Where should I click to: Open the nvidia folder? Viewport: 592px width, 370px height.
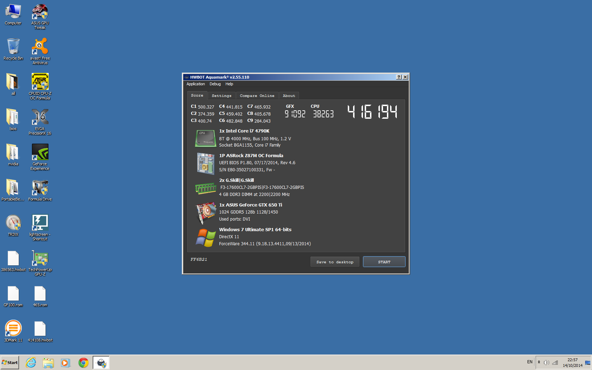(13, 155)
